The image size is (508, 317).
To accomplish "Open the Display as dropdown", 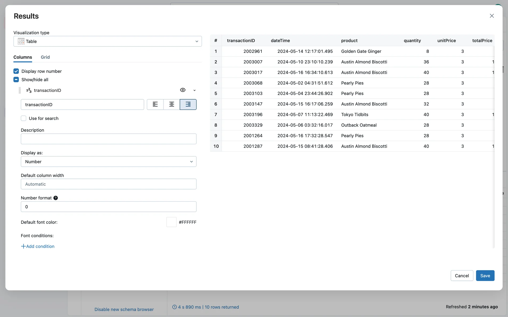I will [108, 161].
